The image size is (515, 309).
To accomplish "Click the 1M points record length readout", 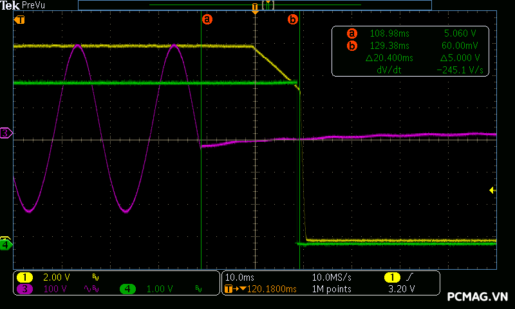I will coord(332,289).
